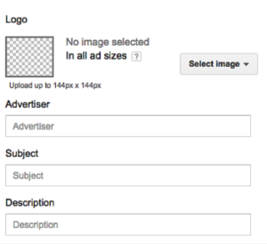Image resolution: width=267 pixels, height=244 pixels.
Task: Click the right end of Description field
Action: point(244,224)
